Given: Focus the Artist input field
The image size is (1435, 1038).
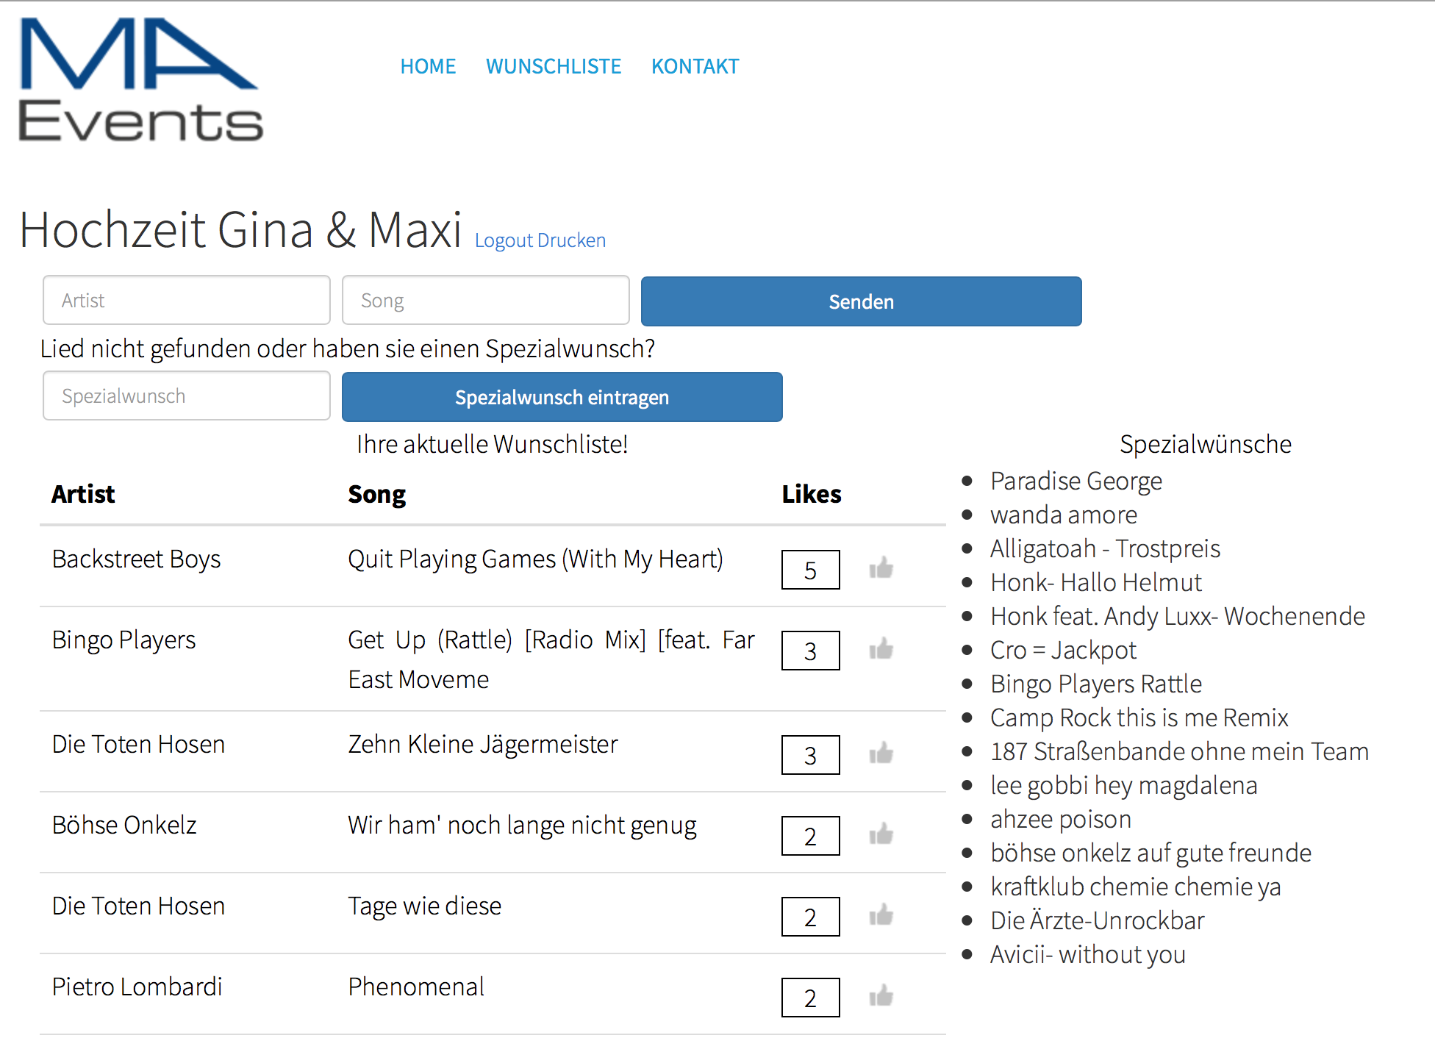Looking at the screenshot, I should (x=187, y=300).
